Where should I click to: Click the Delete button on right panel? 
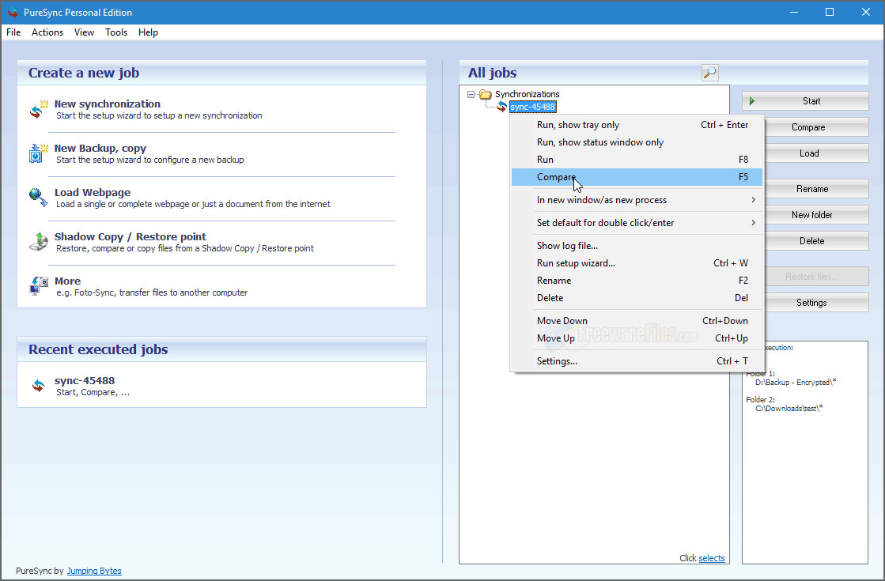[816, 241]
